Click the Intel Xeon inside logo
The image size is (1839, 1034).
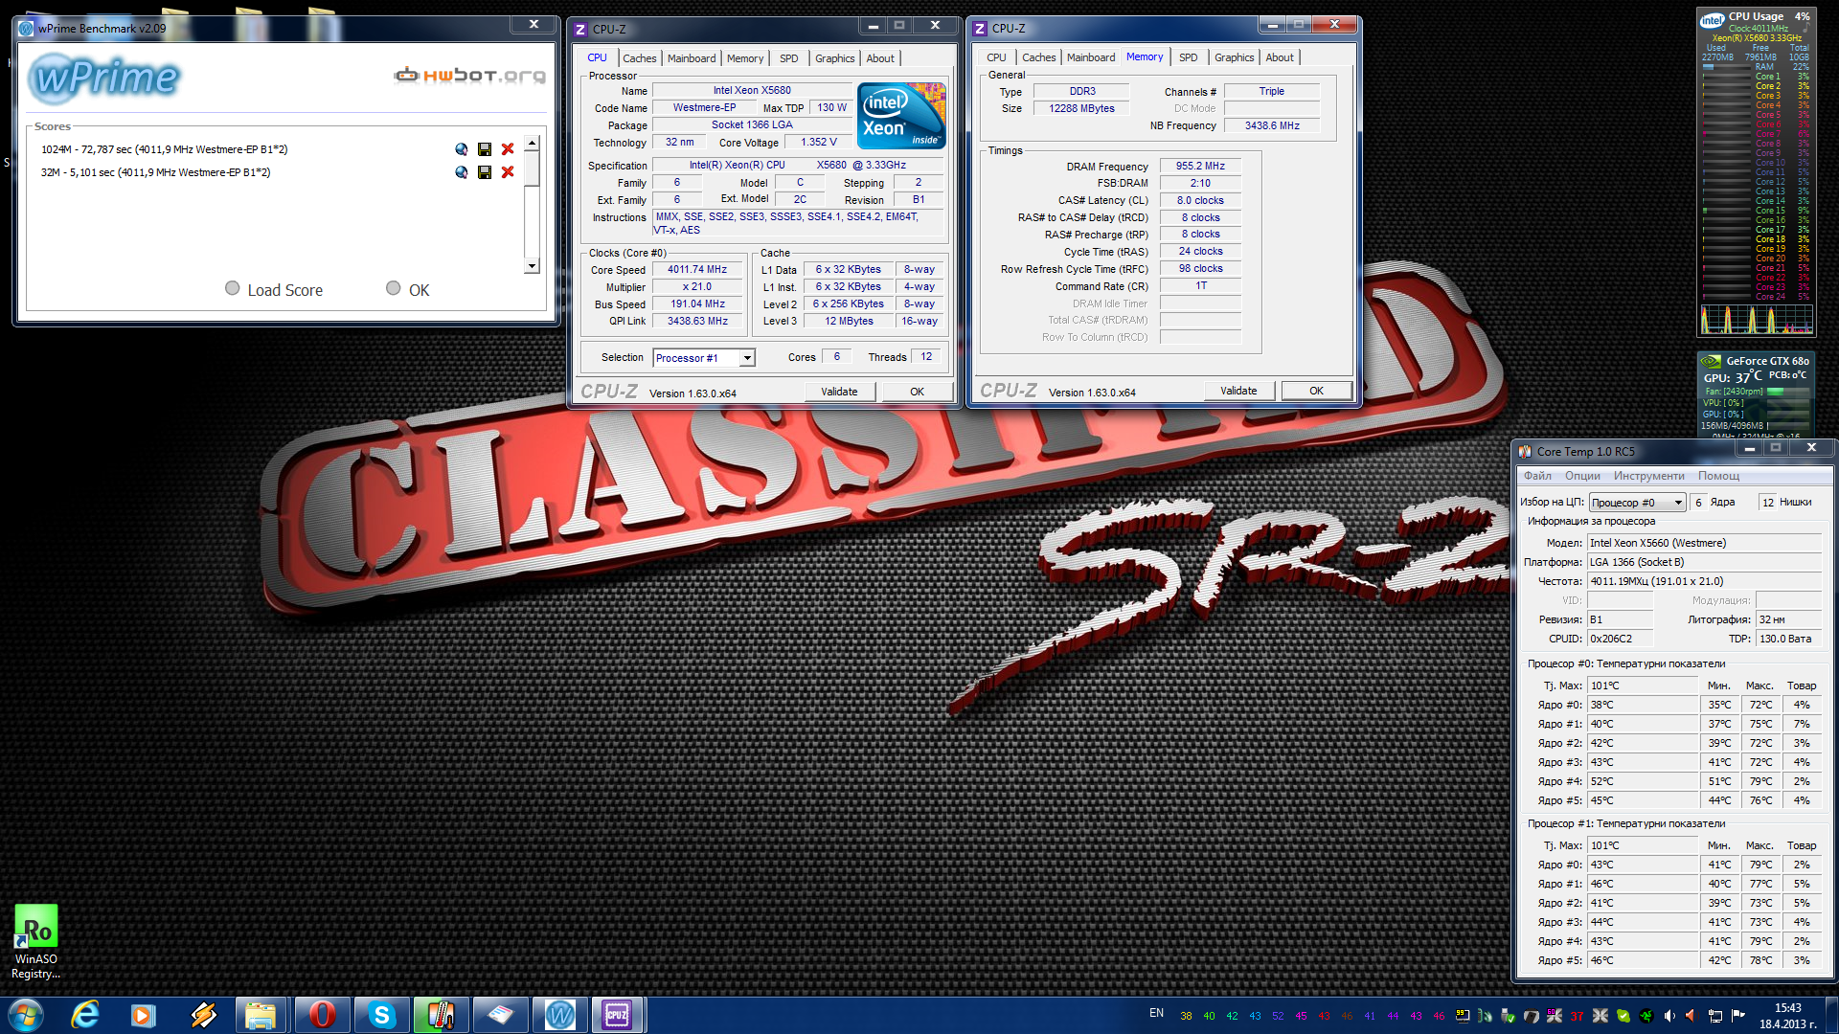[x=901, y=116]
